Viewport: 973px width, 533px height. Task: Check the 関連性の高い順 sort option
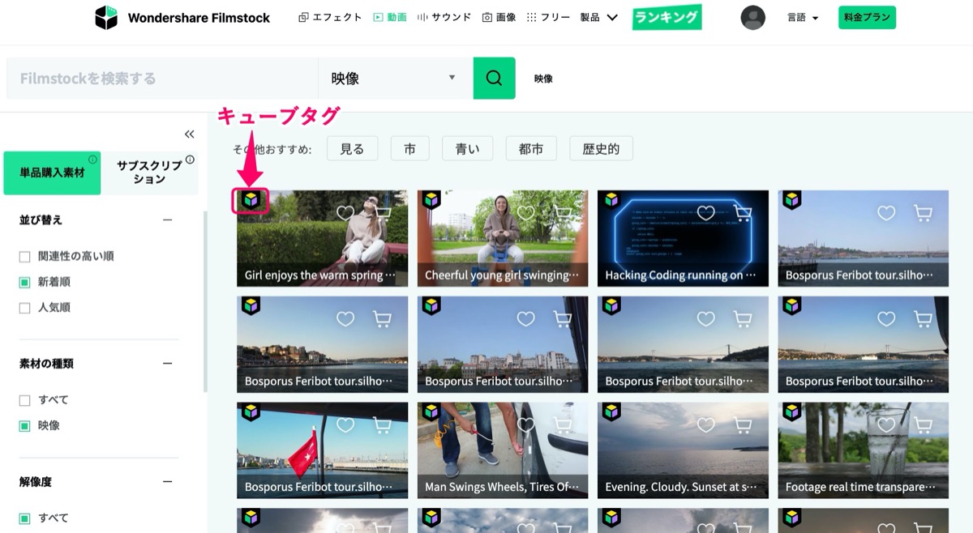click(24, 257)
